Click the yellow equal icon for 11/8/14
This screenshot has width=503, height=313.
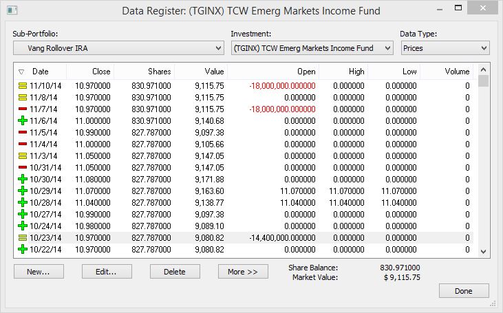(x=23, y=98)
